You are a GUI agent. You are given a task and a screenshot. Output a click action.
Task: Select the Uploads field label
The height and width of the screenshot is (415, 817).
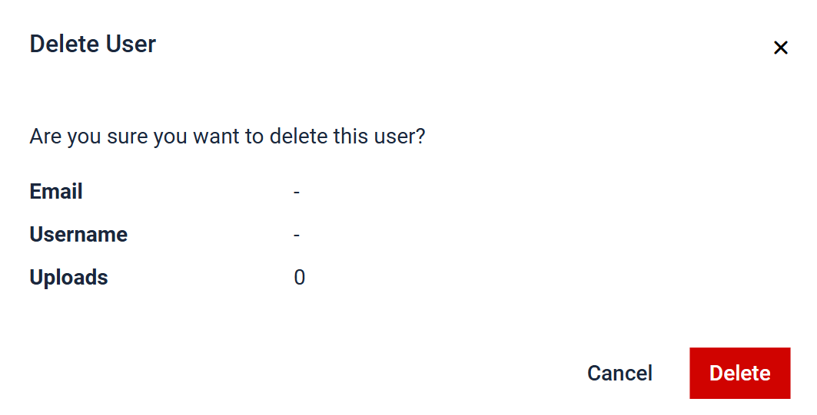click(68, 277)
